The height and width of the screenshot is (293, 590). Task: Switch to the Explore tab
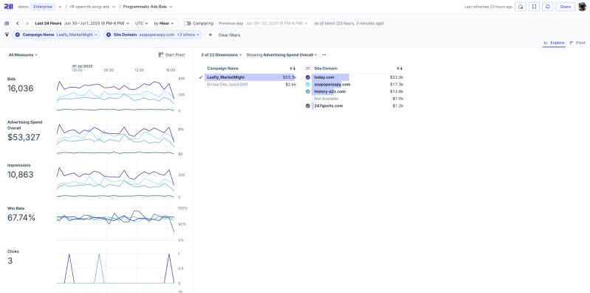tap(554, 43)
